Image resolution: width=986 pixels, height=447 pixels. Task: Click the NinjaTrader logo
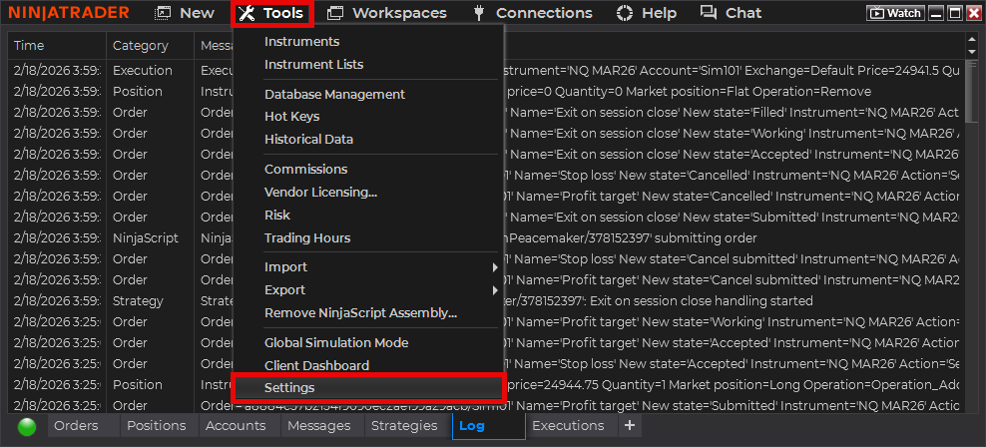click(70, 13)
